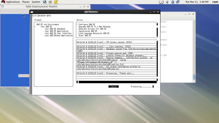Select the Start QAD EE action

(85, 36)
